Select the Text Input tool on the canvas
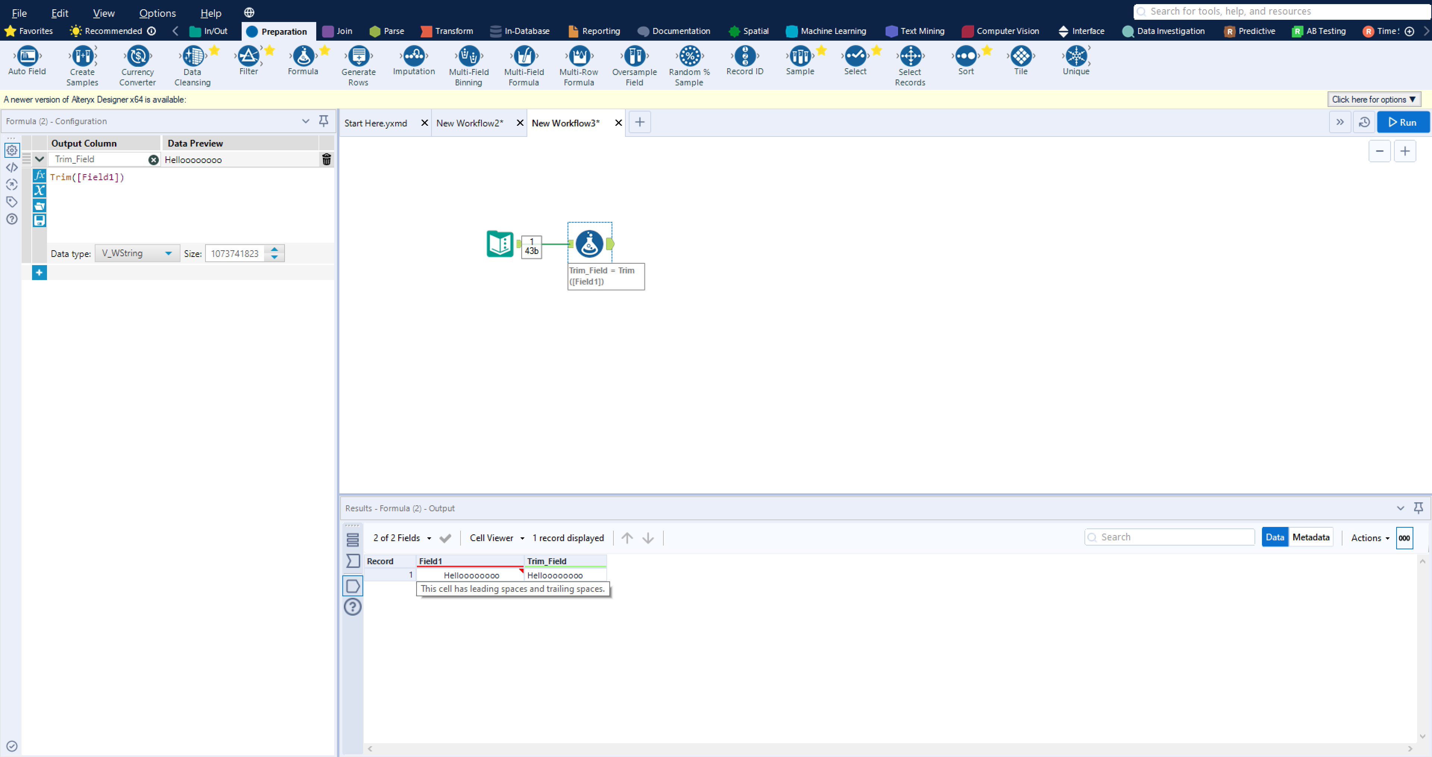Viewport: 1432px width, 757px height. [x=499, y=244]
